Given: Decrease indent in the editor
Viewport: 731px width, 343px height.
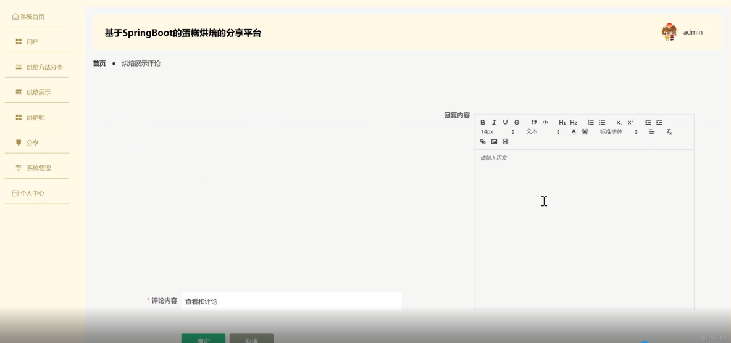Looking at the screenshot, I should click(x=648, y=123).
